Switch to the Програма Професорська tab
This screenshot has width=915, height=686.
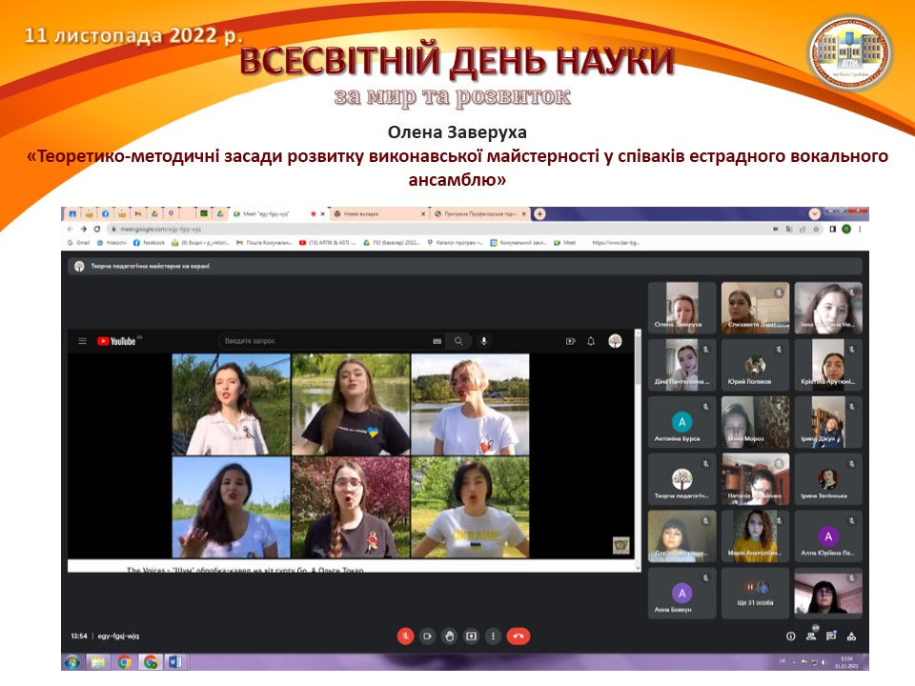(481, 214)
